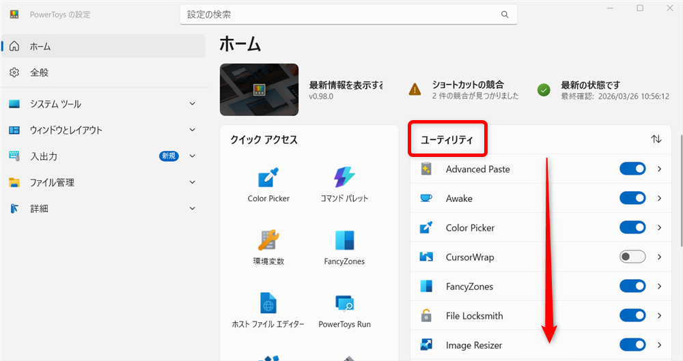Click the File Management folder icon
Screen dimensions: 683x361
tap(14, 182)
